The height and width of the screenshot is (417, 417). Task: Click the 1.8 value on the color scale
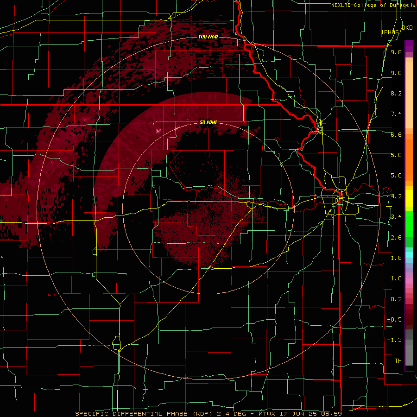tap(396, 258)
